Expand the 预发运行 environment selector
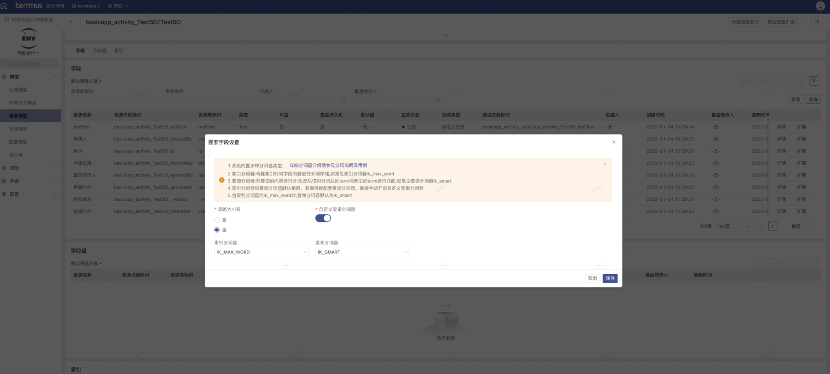830x374 pixels. click(28, 53)
